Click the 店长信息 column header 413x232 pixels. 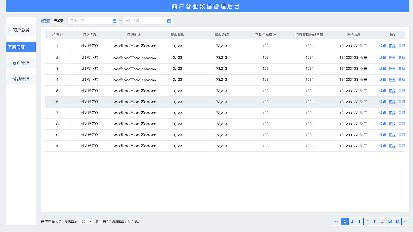coord(353,35)
